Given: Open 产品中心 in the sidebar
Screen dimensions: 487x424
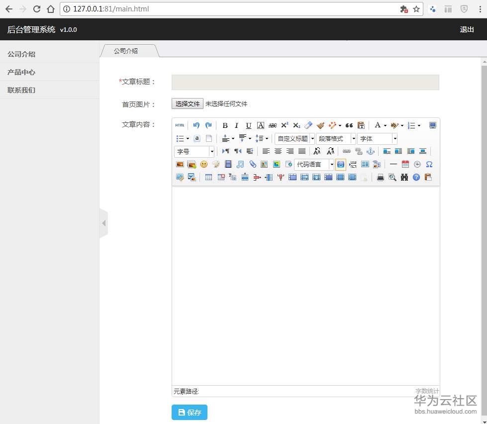Looking at the screenshot, I should [x=21, y=72].
